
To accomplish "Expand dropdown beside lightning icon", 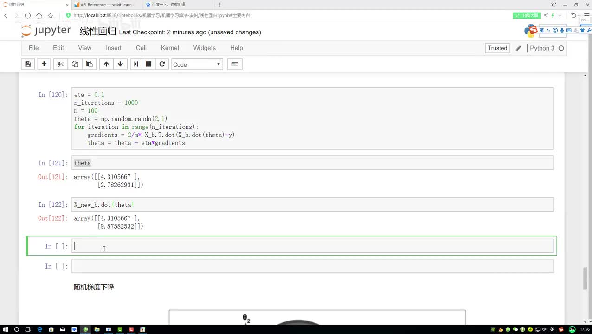I will pyautogui.click(x=559, y=15).
